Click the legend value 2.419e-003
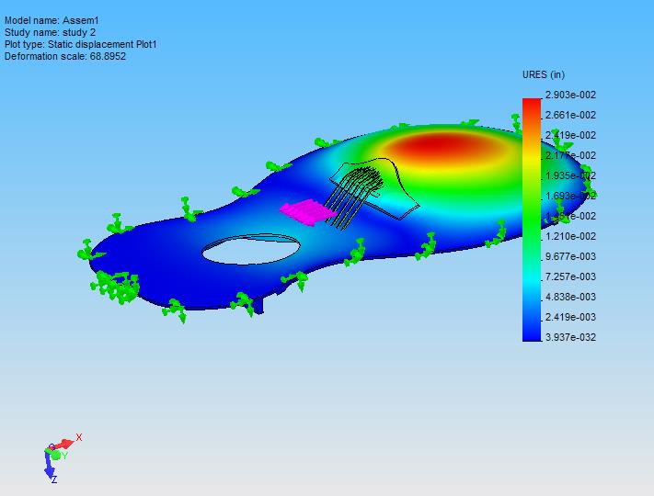This screenshot has height=496, width=654. coord(570,317)
